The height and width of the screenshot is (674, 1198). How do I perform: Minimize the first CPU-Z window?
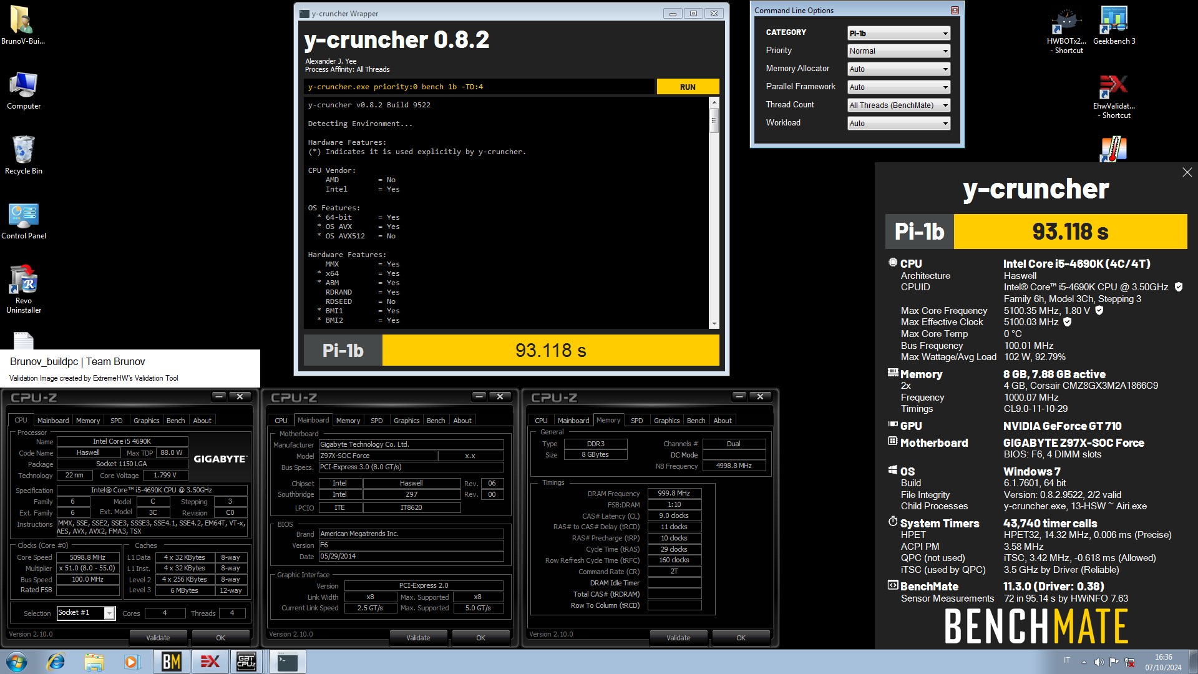point(219,396)
